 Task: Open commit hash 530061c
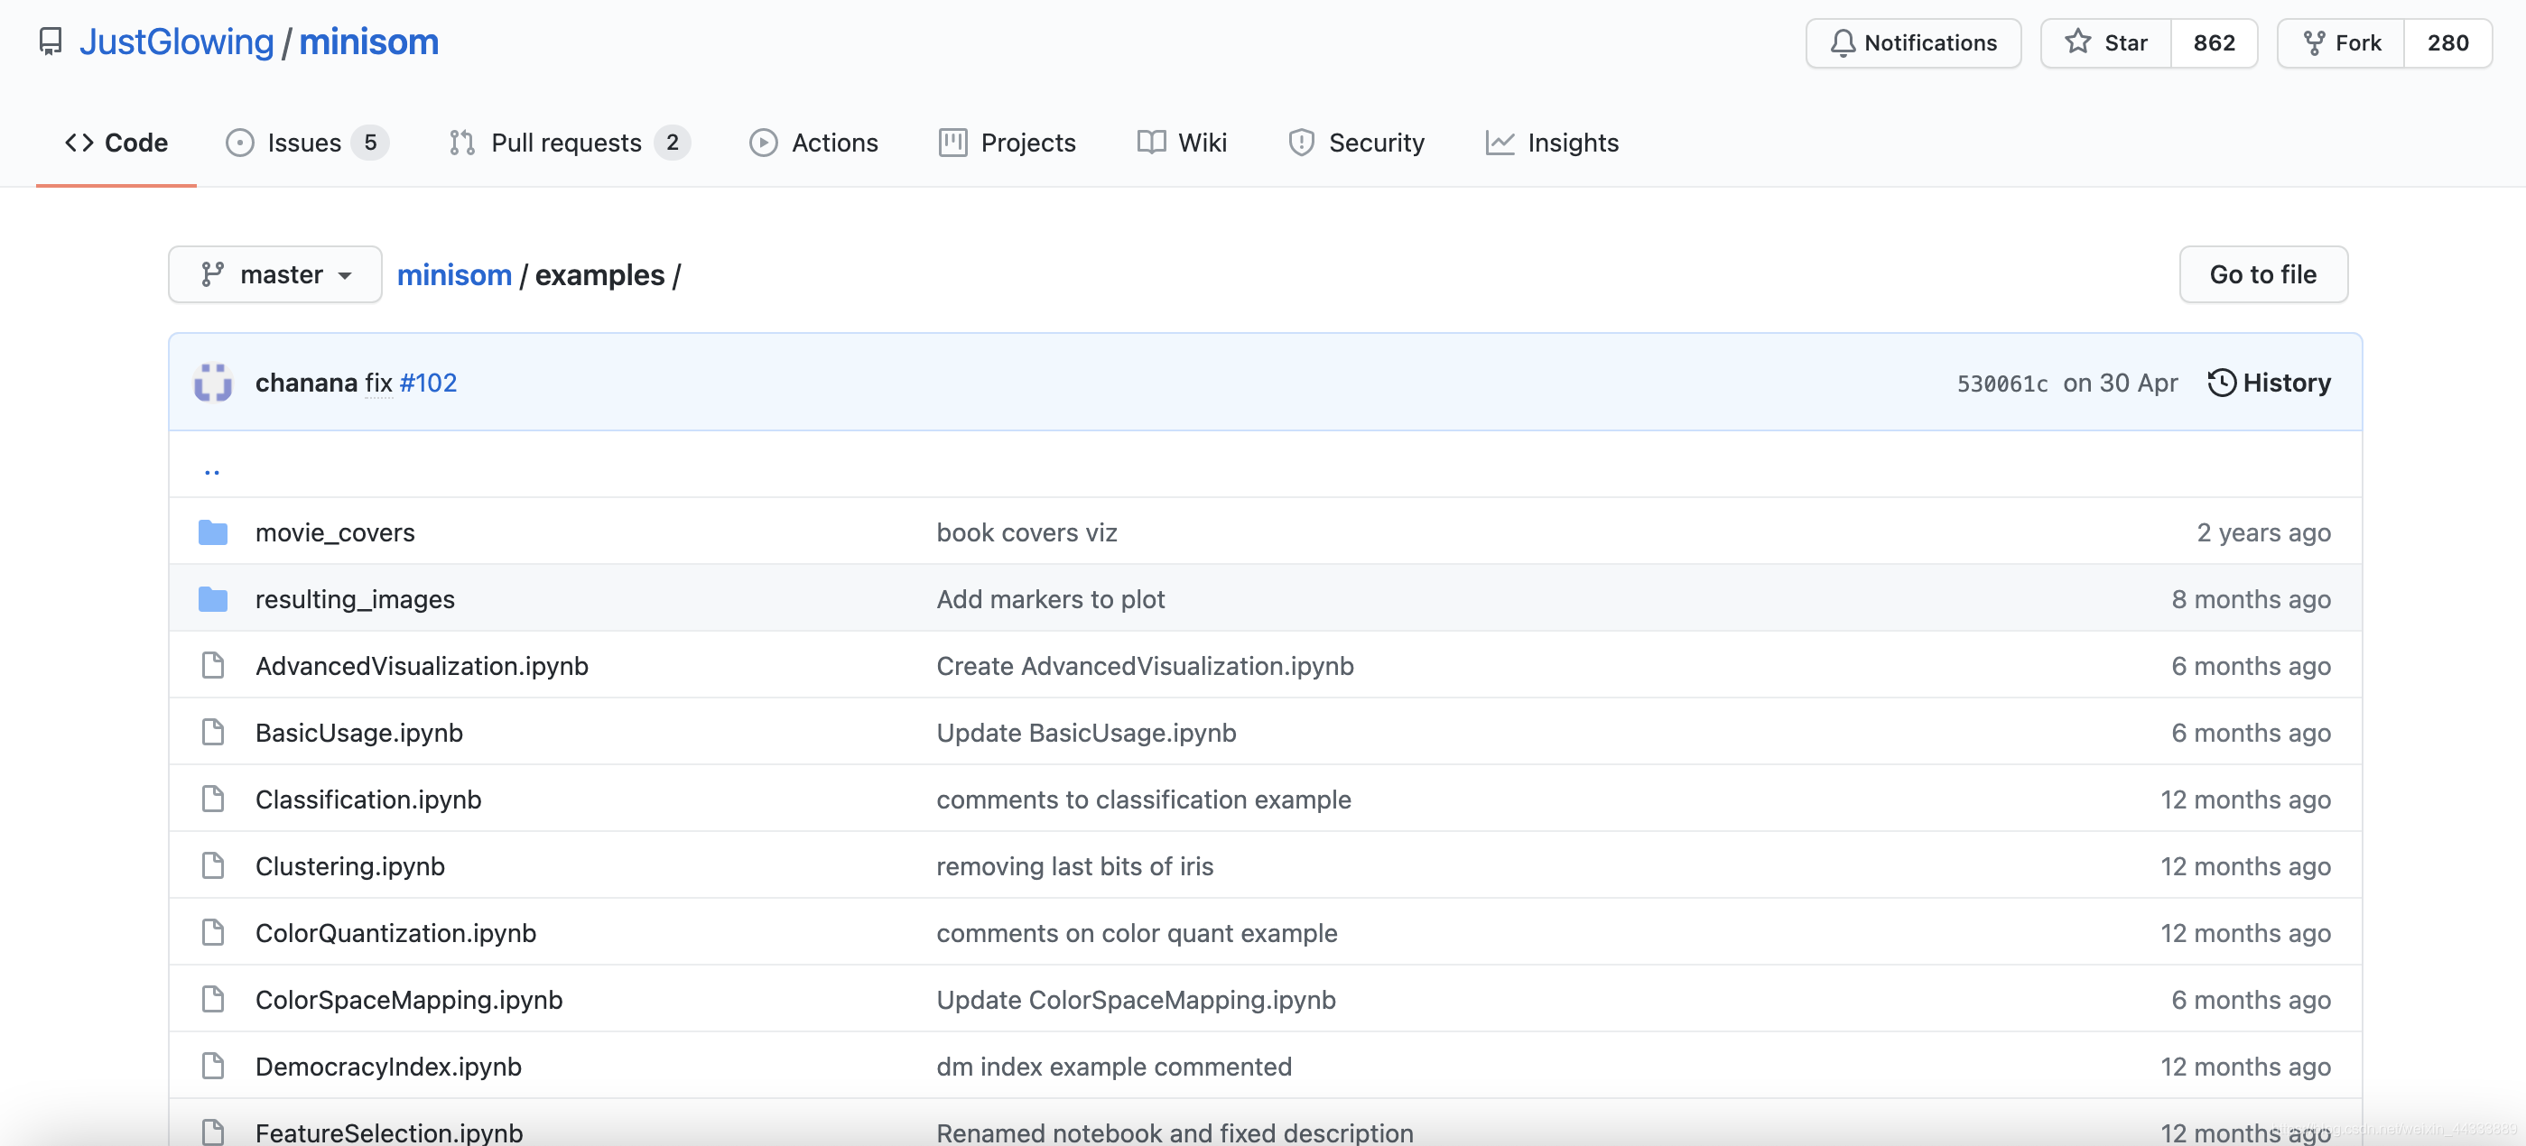coord(2001,384)
